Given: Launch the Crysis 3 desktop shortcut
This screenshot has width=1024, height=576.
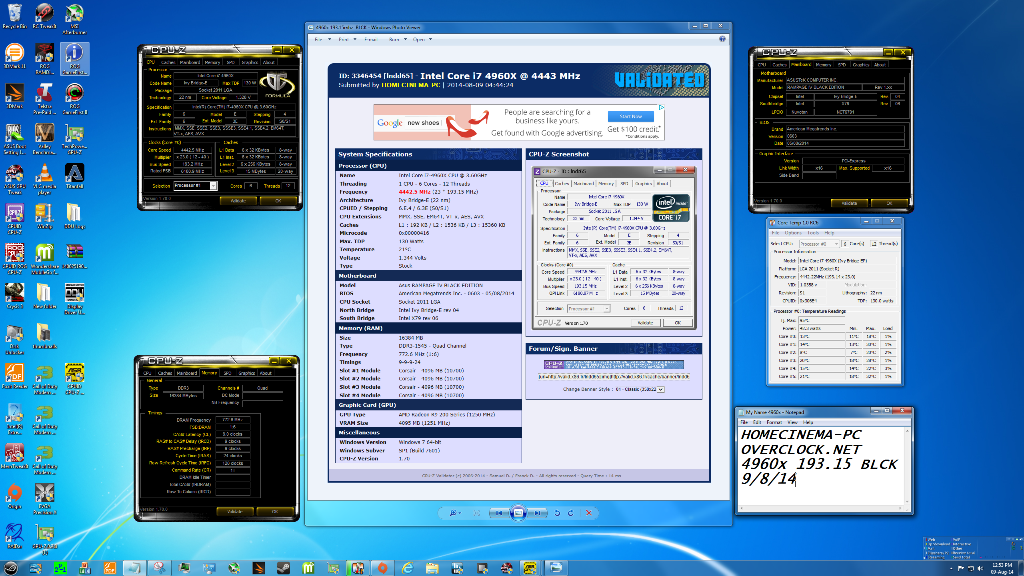Looking at the screenshot, I should [15, 296].
